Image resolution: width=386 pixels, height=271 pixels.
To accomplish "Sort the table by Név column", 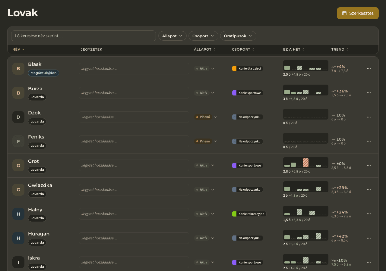I will pos(18,49).
